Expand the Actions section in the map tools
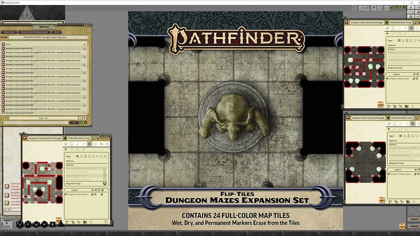Viewport: 420px width, 236px height. click(x=70, y=165)
